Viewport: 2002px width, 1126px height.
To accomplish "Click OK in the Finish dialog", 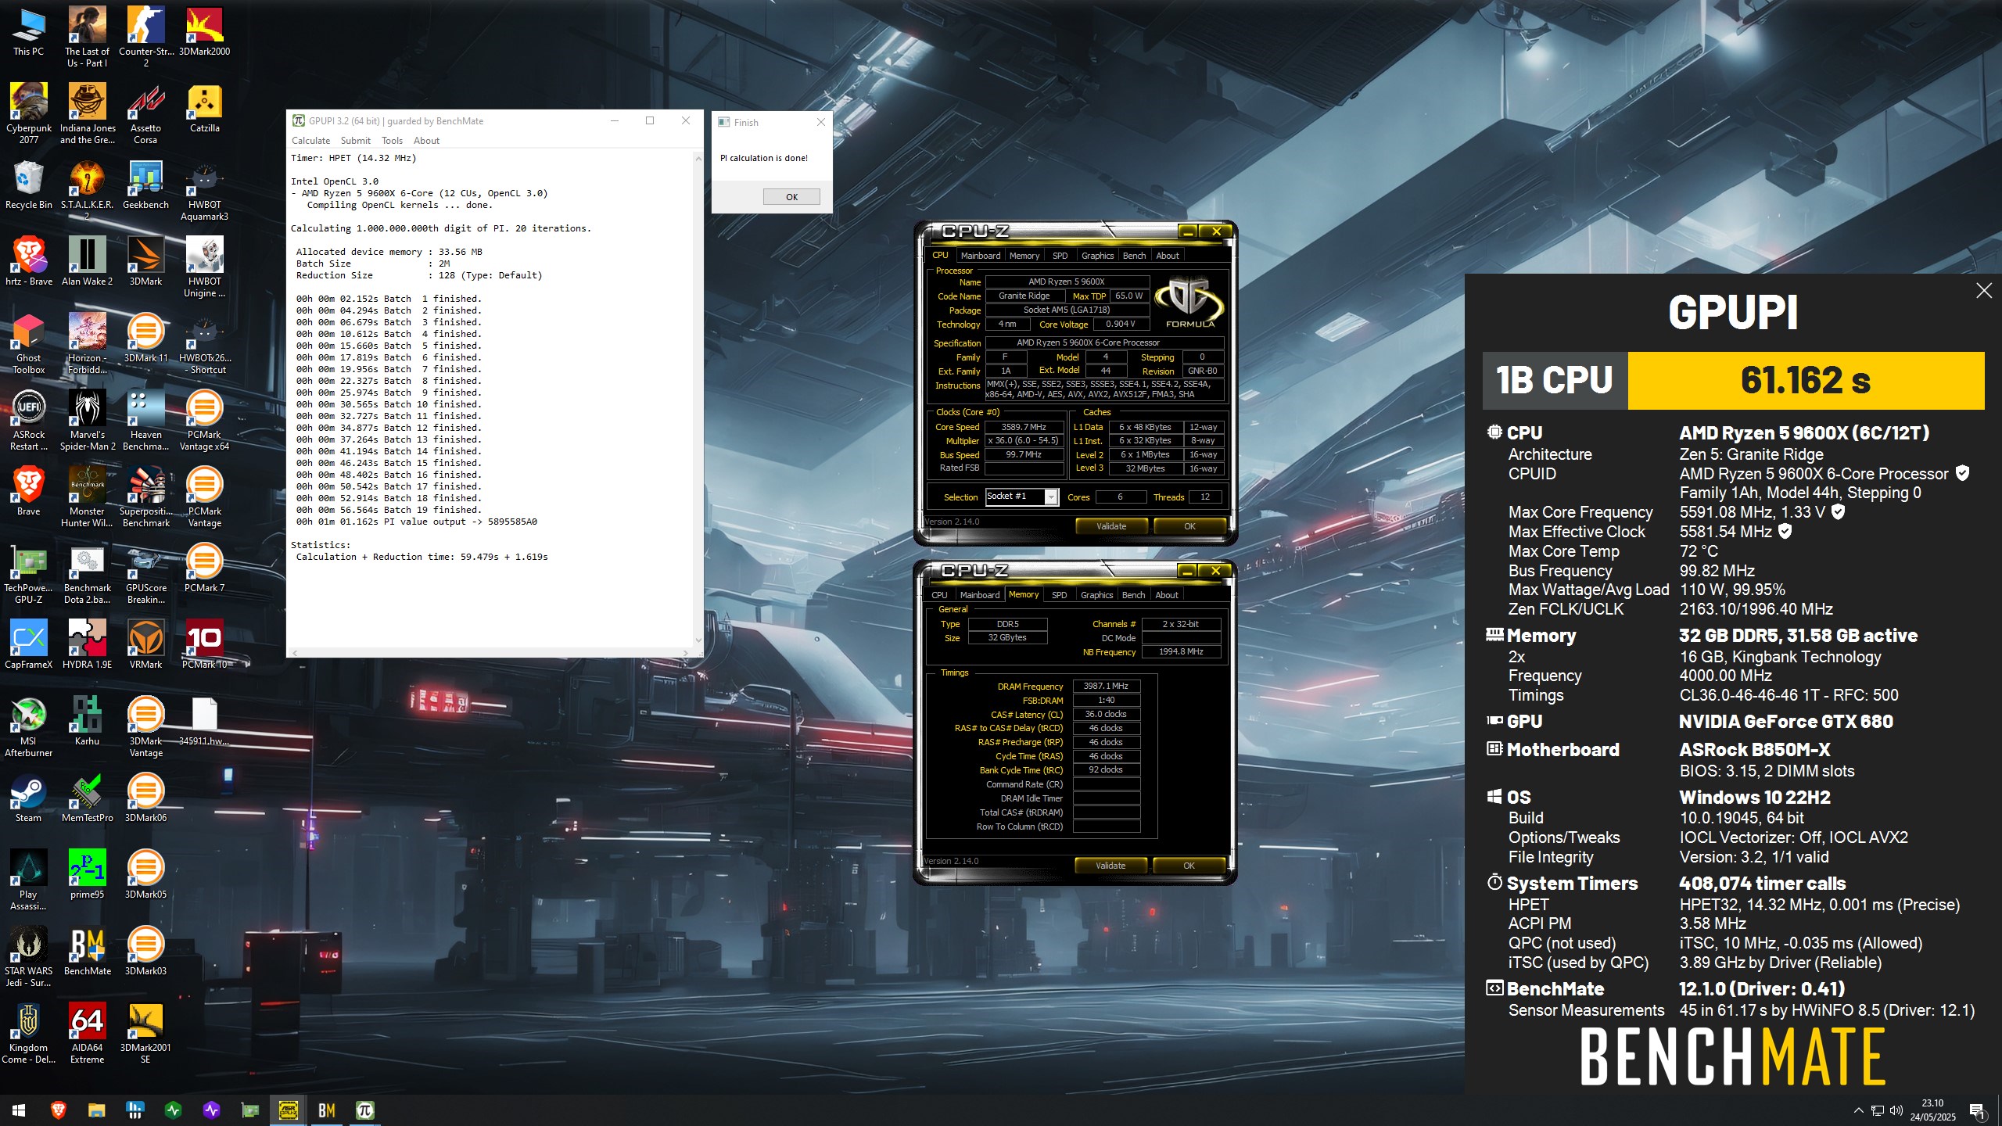I will coord(791,197).
